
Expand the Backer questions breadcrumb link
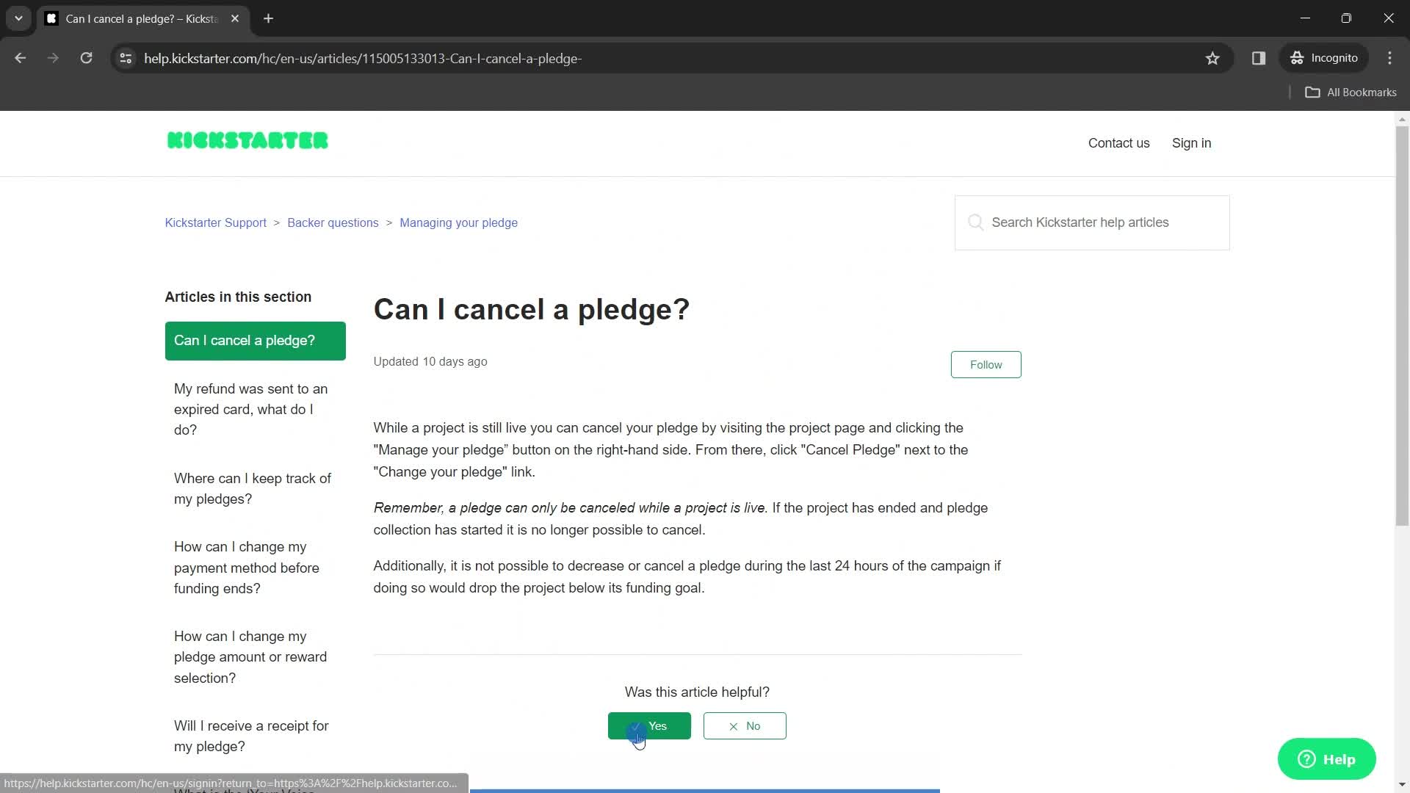click(333, 222)
